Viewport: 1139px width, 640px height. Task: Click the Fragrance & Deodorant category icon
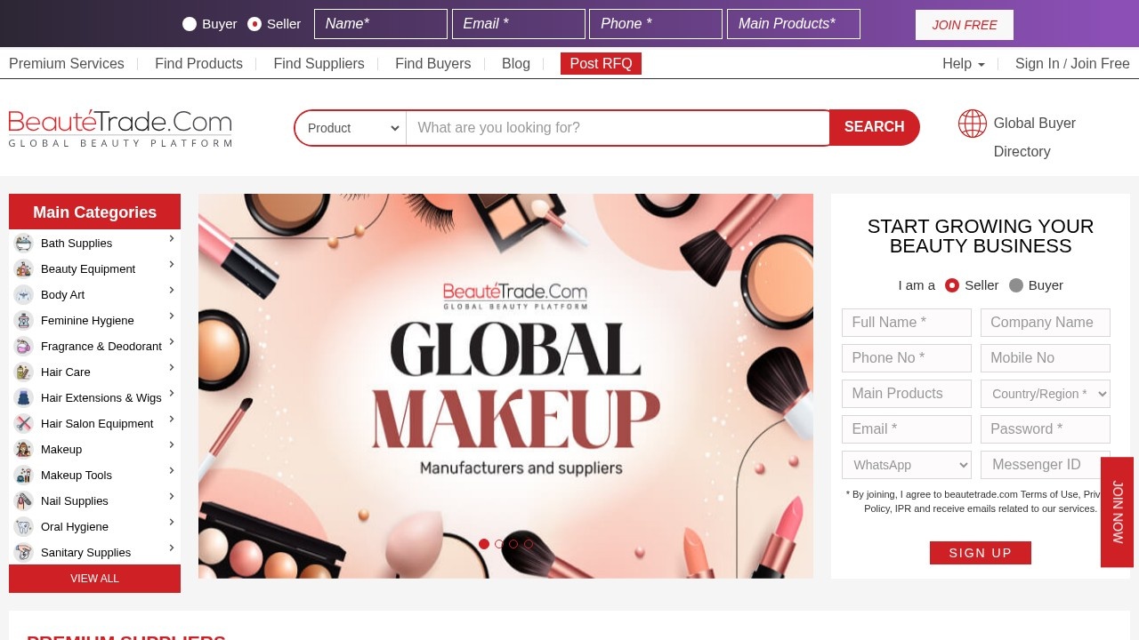pyautogui.click(x=24, y=346)
